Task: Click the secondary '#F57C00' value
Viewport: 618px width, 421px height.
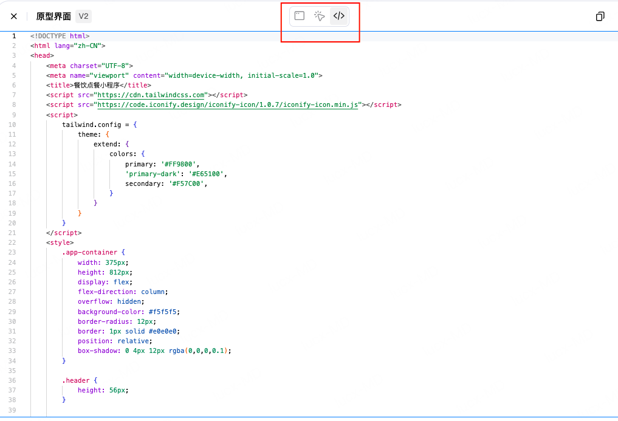Action: (186, 183)
